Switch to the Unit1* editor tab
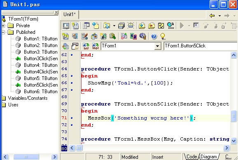 tap(70, 14)
